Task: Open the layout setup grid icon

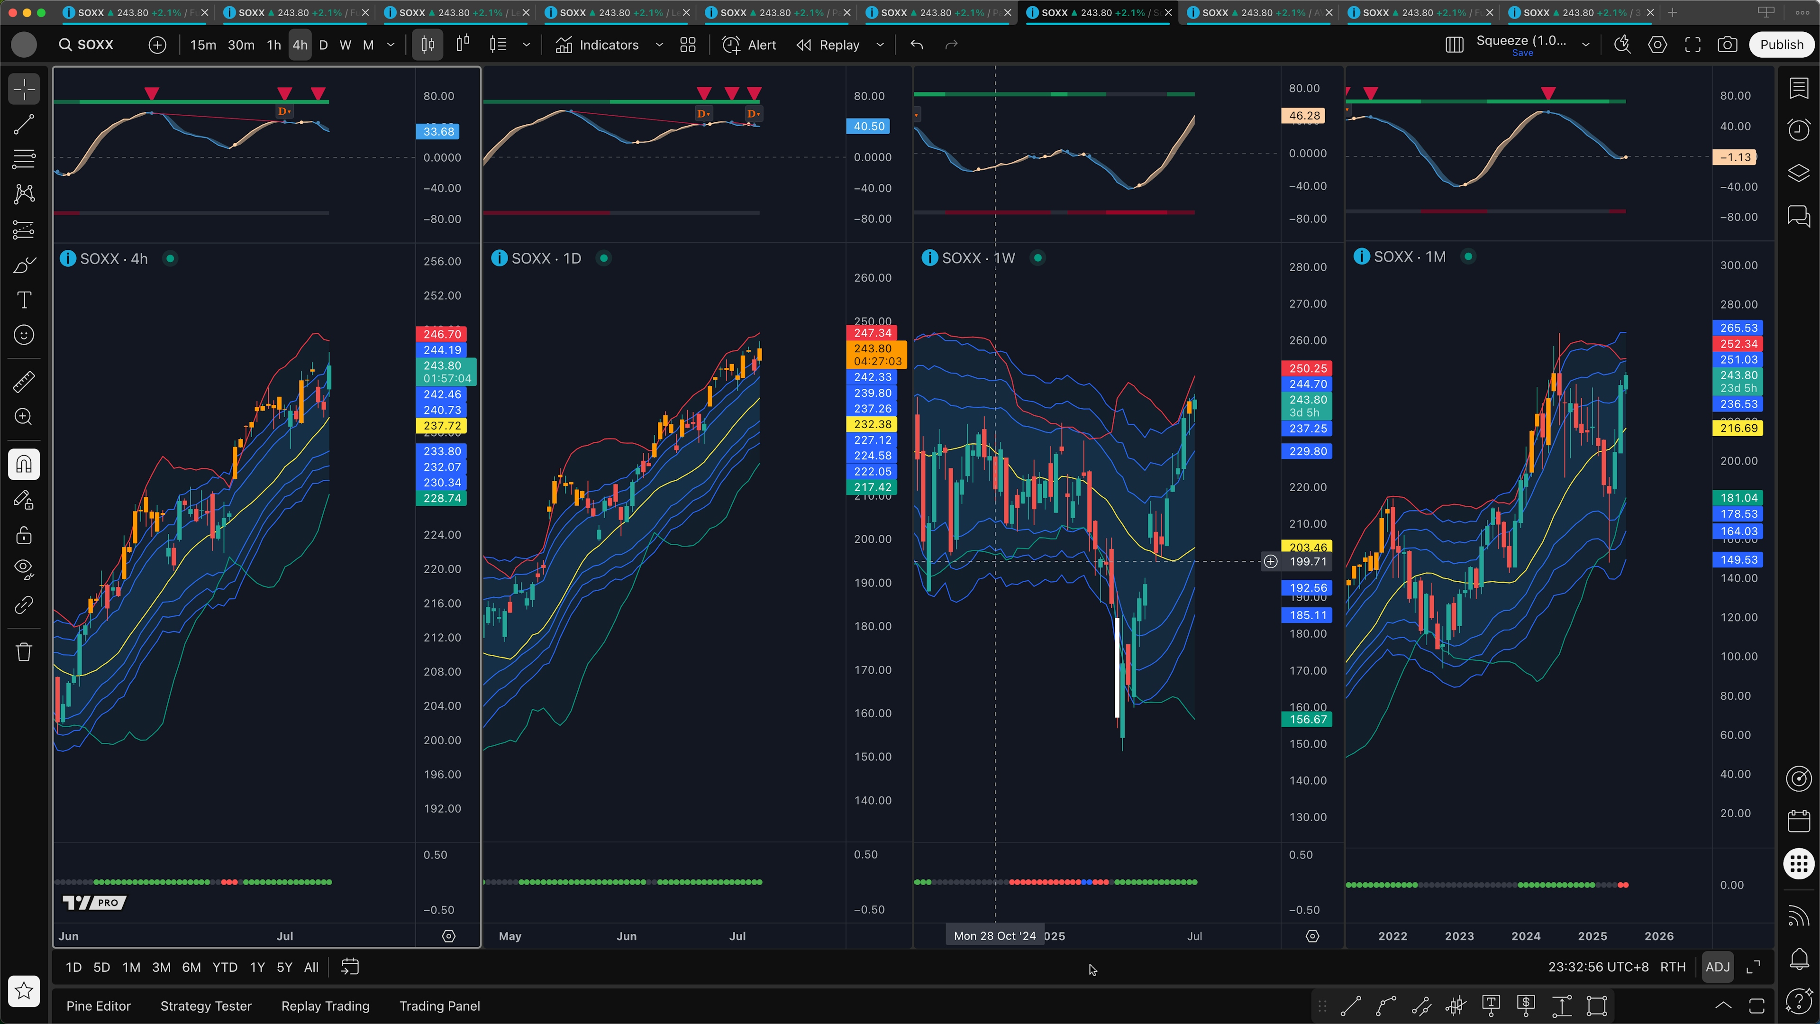Action: pyautogui.click(x=1454, y=45)
